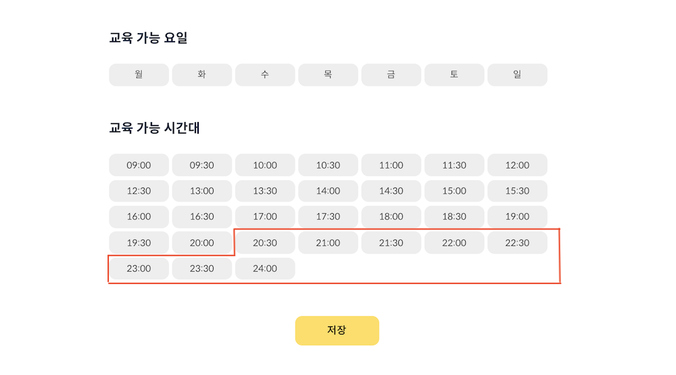The width and height of the screenshot is (676, 375).
Task: Toggle Thursday (목) day button
Action: (328, 75)
